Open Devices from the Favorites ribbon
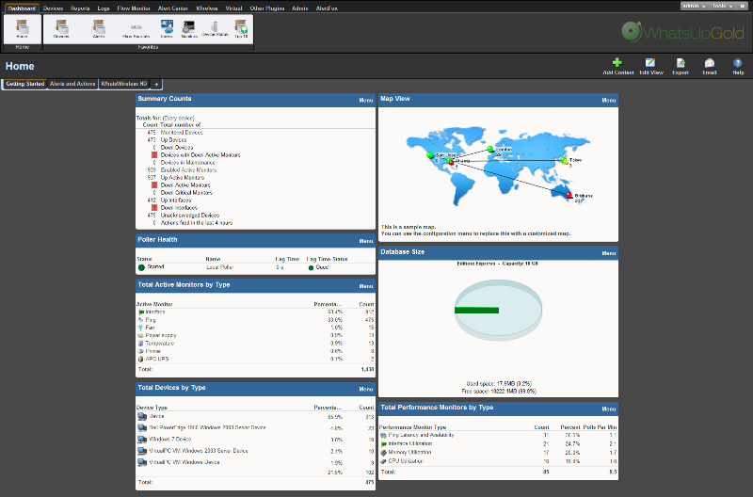Viewport: 753px width, 497px height. (61, 30)
